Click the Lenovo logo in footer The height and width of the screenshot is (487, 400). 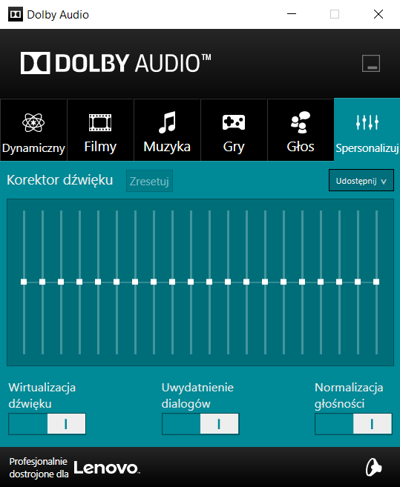(107, 468)
